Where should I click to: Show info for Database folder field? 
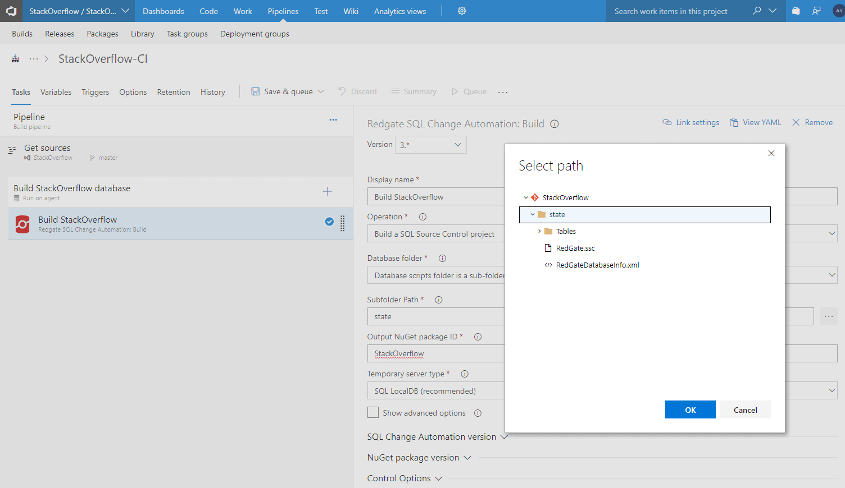[442, 259]
